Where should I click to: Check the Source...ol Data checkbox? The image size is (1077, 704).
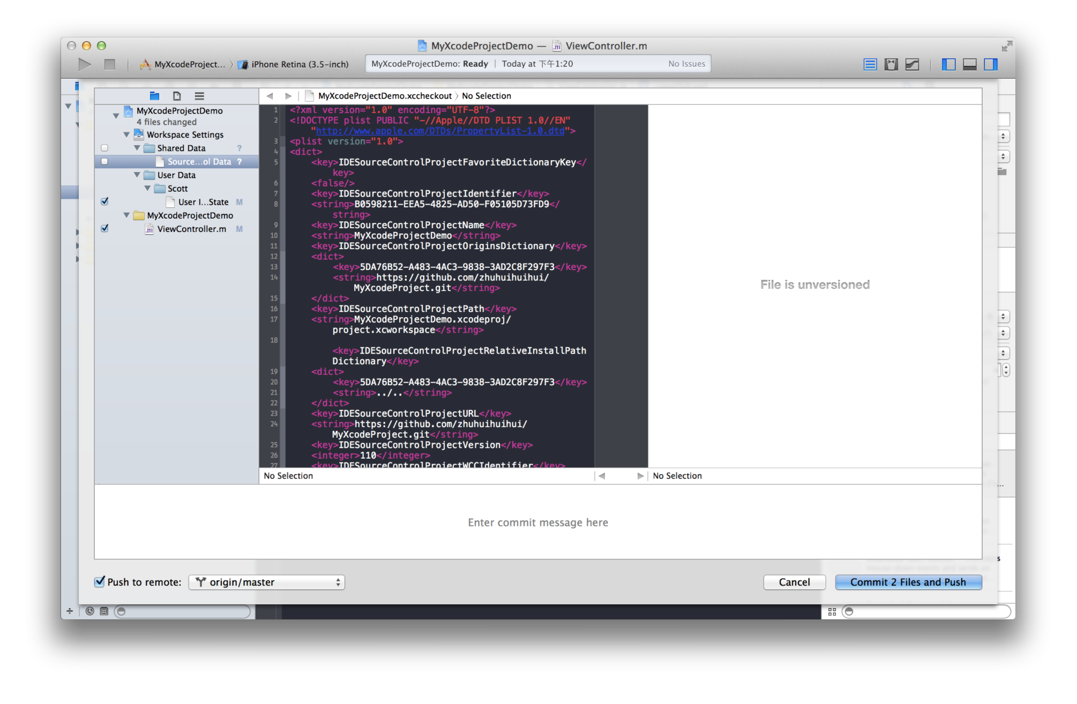pyautogui.click(x=104, y=162)
